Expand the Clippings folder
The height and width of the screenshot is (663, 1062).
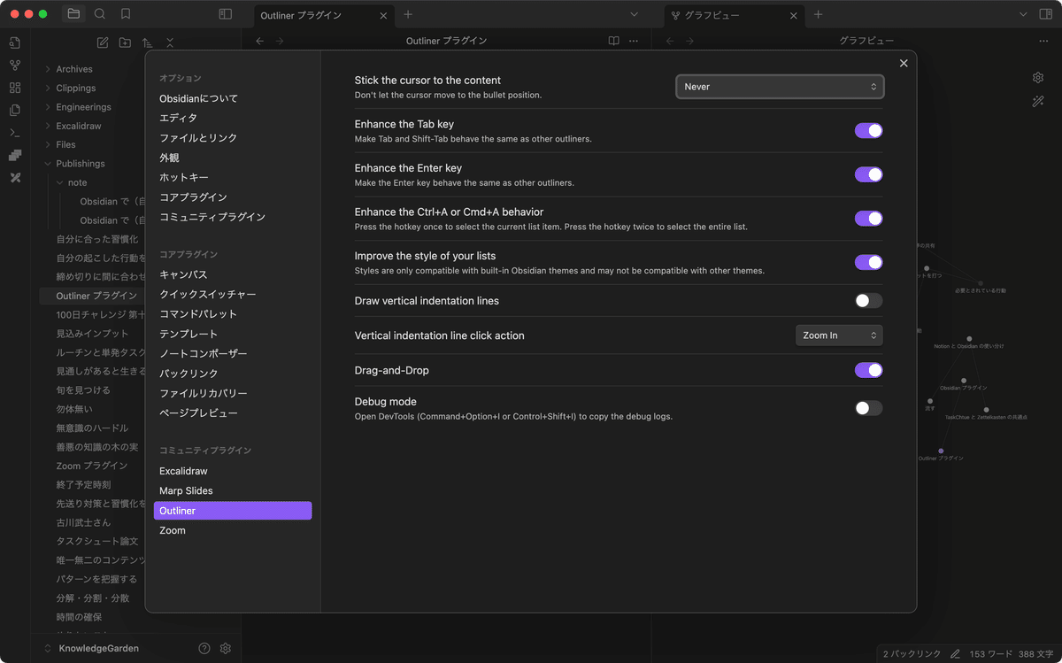[76, 88]
